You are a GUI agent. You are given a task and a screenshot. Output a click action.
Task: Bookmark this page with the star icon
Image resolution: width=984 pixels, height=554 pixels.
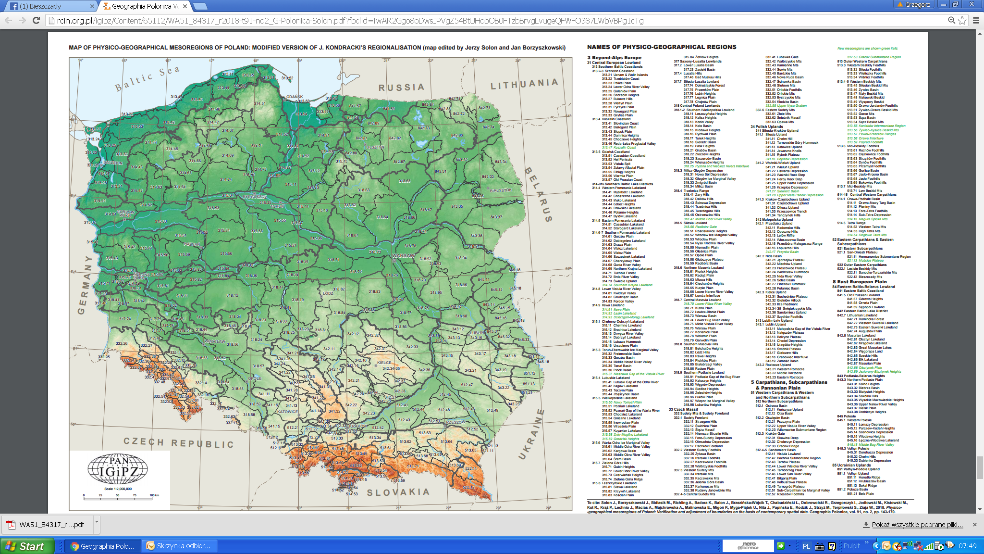(962, 20)
